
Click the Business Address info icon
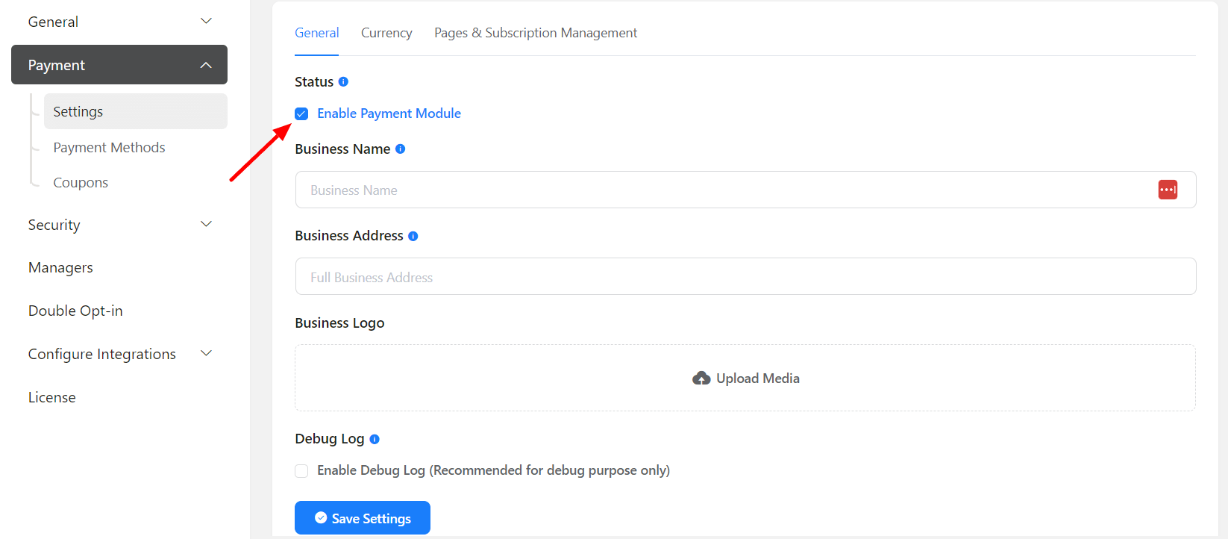tap(413, 236)
